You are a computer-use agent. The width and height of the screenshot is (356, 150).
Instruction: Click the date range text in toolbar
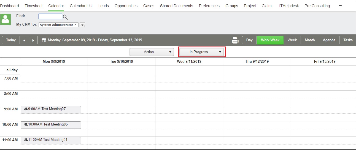pyautogui.click(x=95, y=40)
